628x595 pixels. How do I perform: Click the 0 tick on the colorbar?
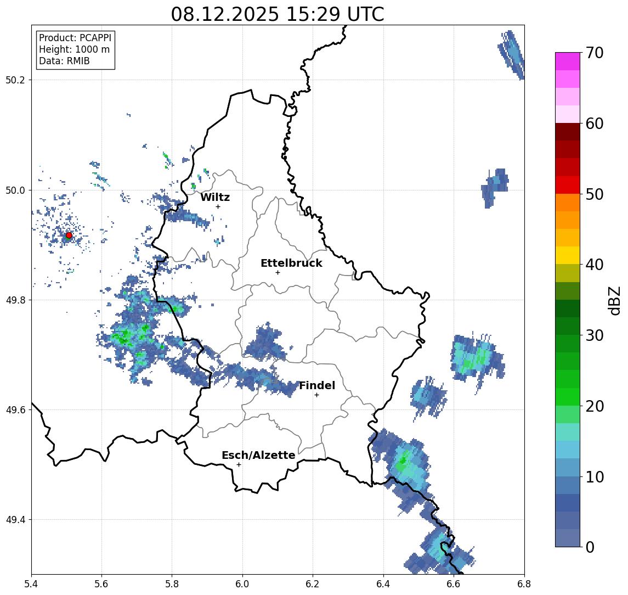click(x=590, y=547)
